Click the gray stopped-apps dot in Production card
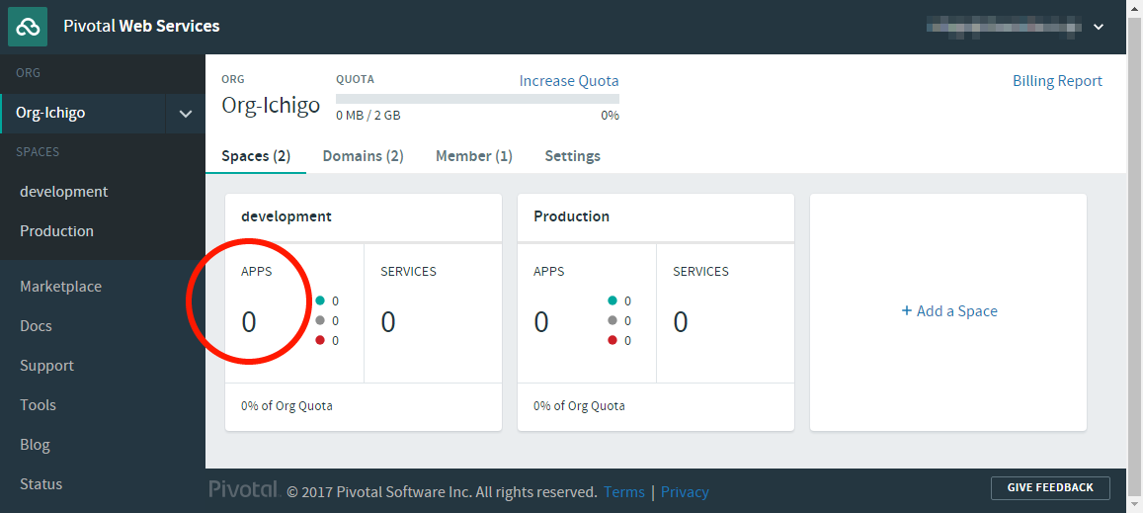 [x=612, y=320]
